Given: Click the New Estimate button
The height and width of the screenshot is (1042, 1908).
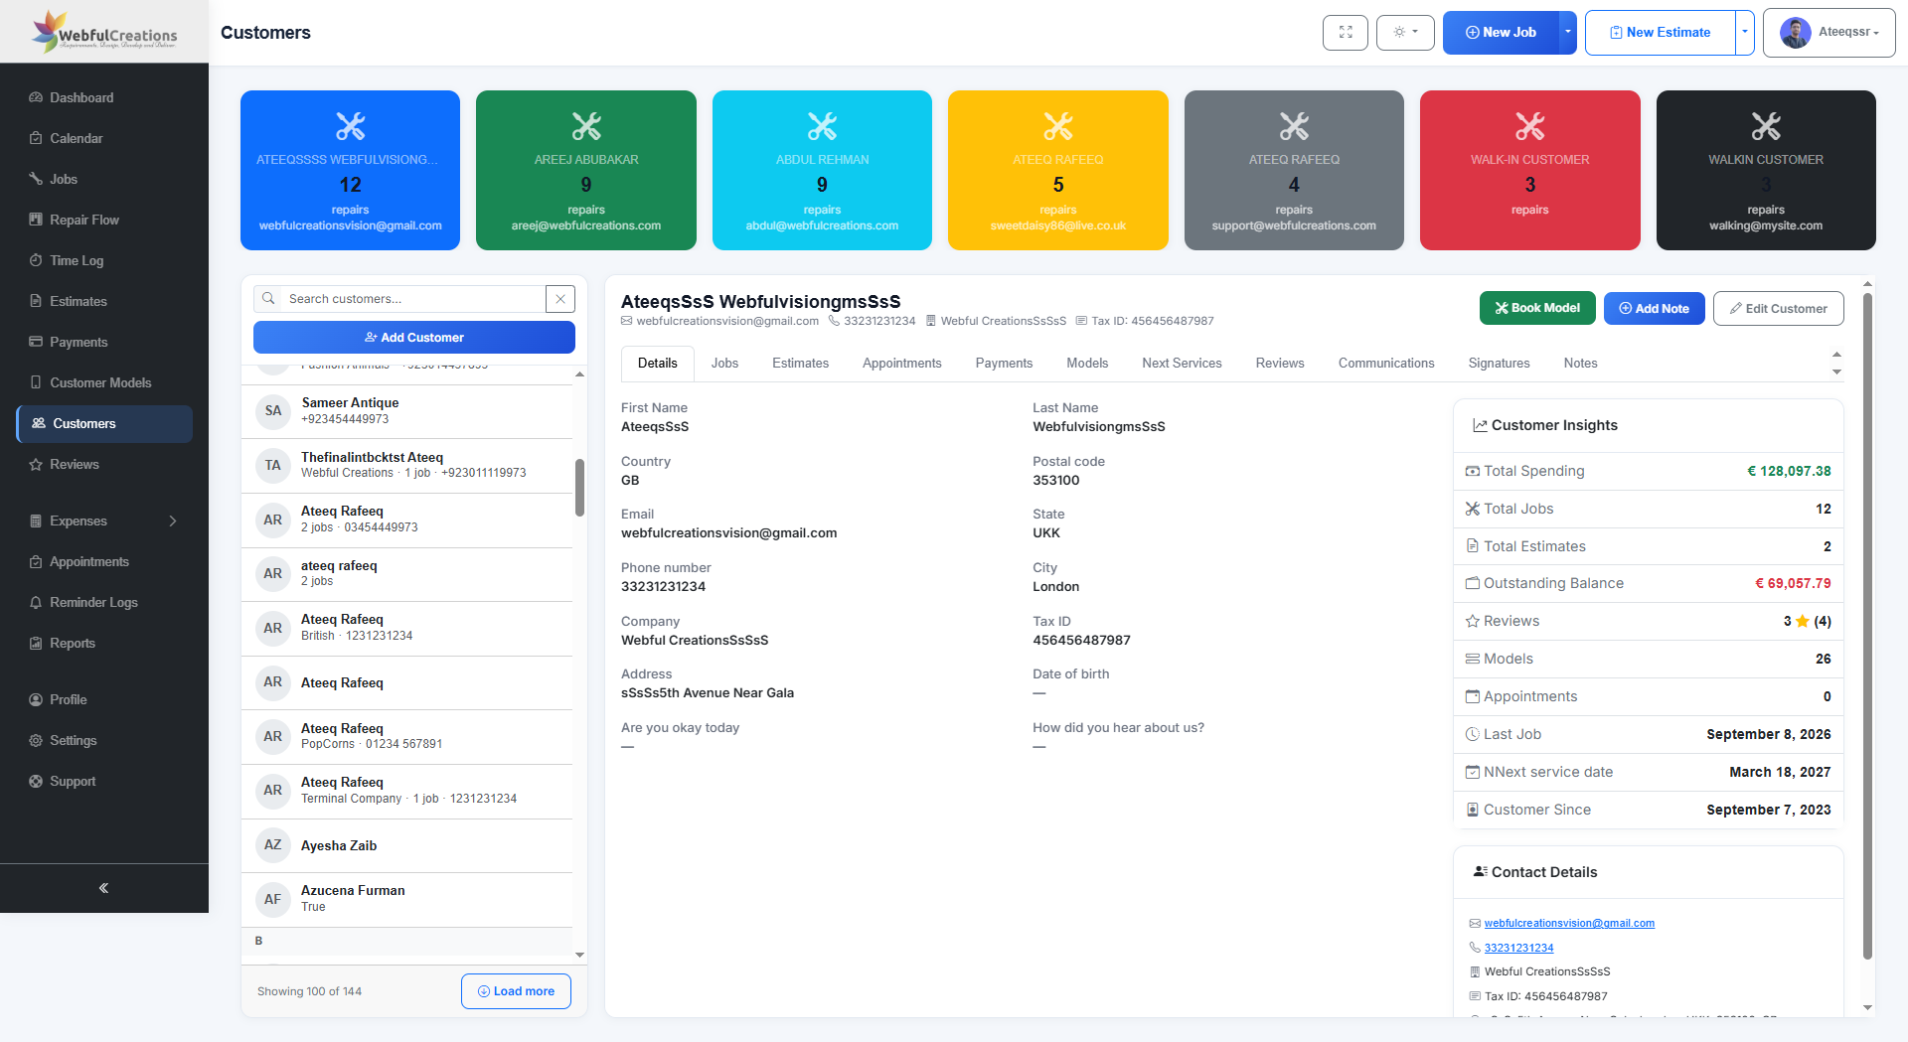Looking at the screenshot, I should click(1660, 33).
